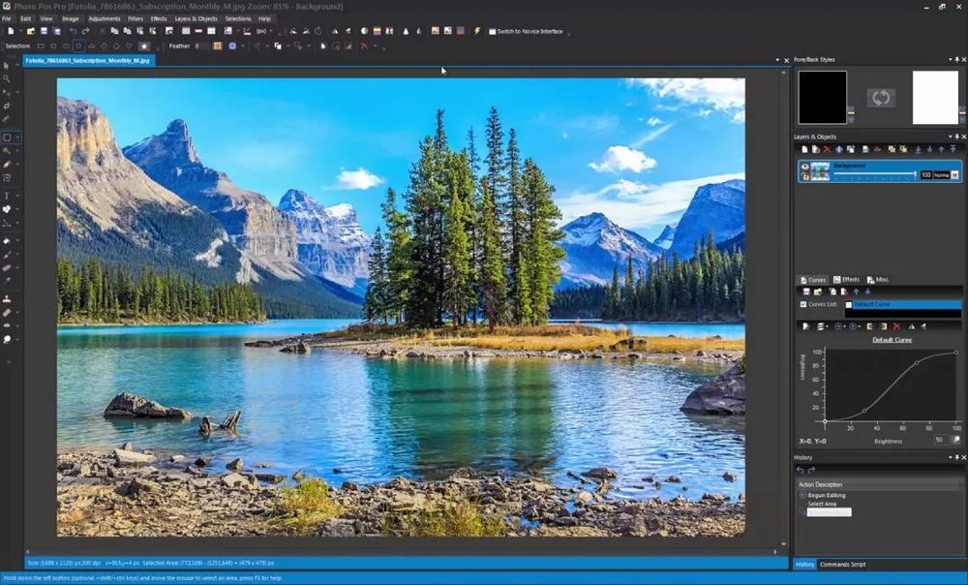Select the Zoom magnifier tool

[7, 78]
